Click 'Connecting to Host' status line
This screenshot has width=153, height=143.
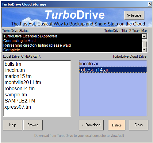[19, 41]
